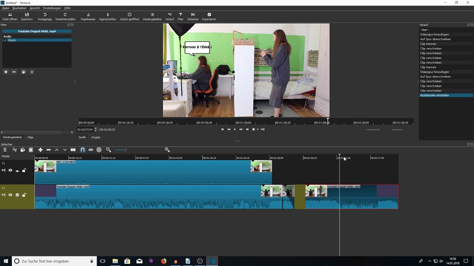Click the Rückgängig undo icon

tap(45, 17)
